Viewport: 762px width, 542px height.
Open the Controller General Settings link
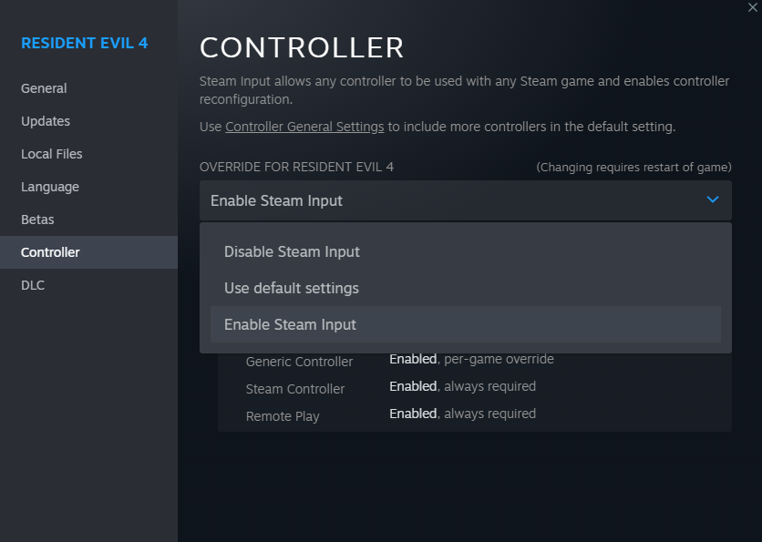[304, 127]
